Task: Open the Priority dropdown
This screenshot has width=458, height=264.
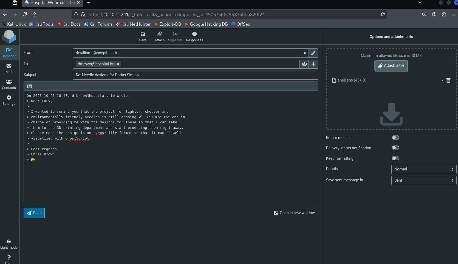Action: [424, 169]
